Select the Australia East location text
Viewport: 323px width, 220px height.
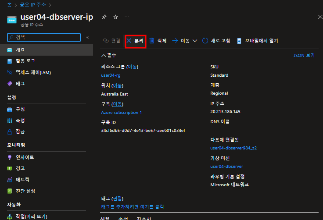(x=115, y=94)
